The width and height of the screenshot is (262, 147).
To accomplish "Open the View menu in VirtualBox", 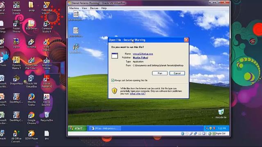I will coord(84,8).
